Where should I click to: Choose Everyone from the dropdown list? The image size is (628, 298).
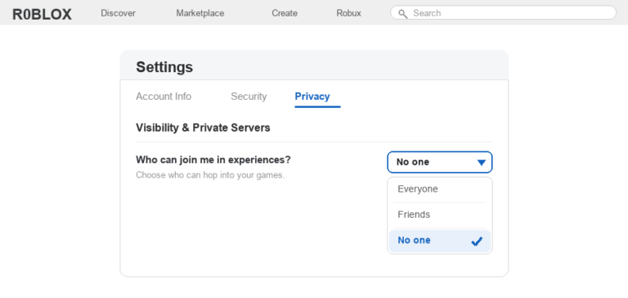pos(440,189)
